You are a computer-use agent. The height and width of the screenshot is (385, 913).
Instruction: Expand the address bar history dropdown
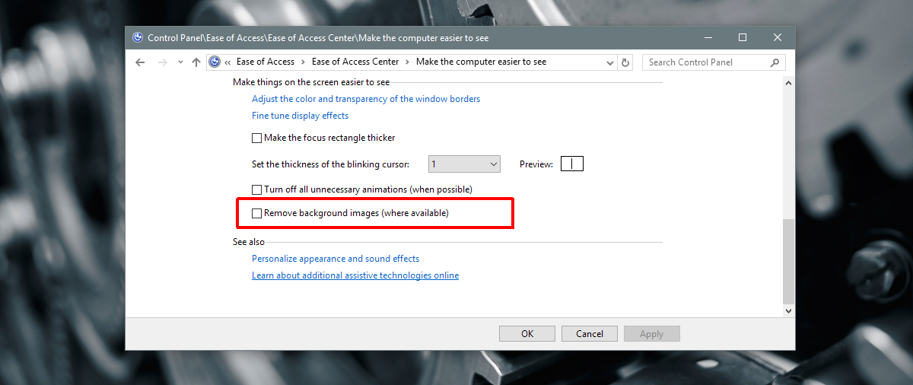(609, 62)
